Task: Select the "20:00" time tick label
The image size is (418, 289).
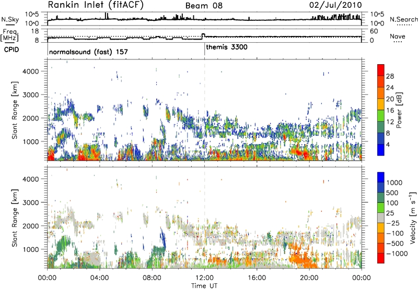Action: click(309, 278)
